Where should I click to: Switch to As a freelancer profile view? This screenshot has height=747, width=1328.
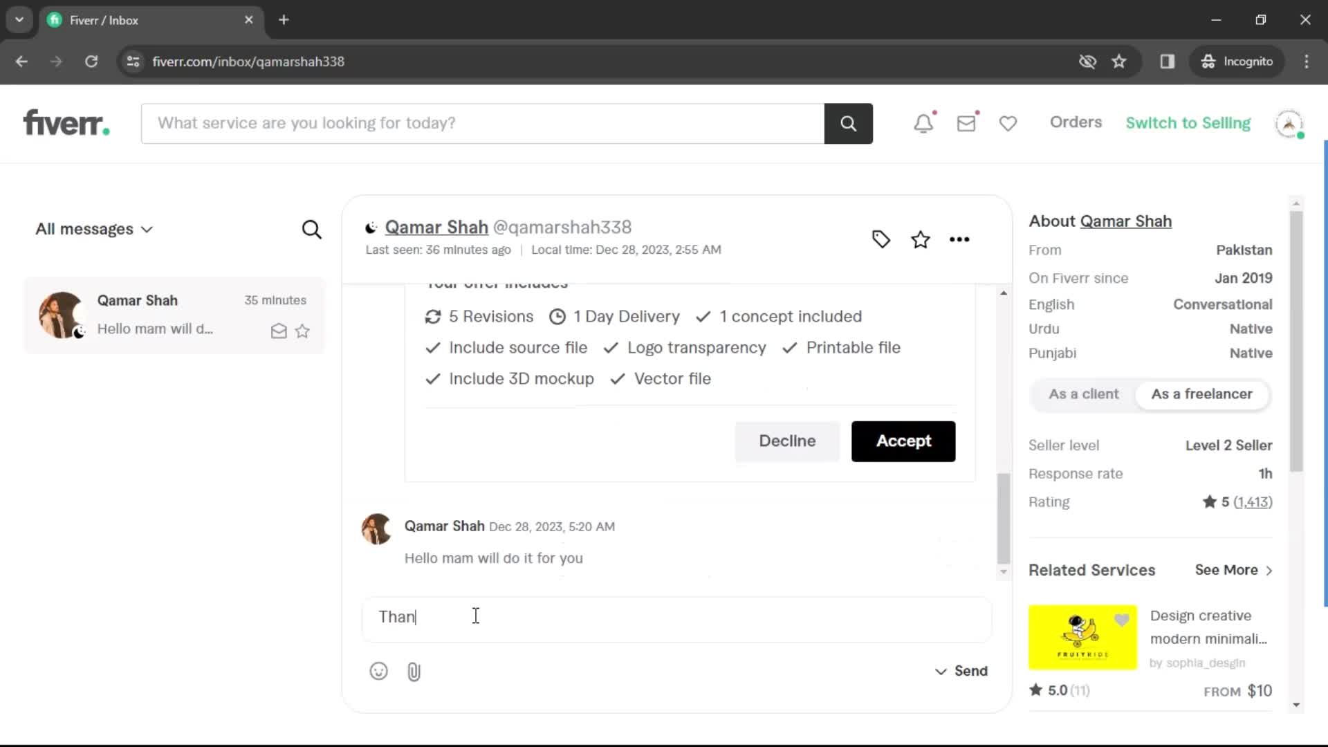pyautogui.click(x=1201, y=393)
